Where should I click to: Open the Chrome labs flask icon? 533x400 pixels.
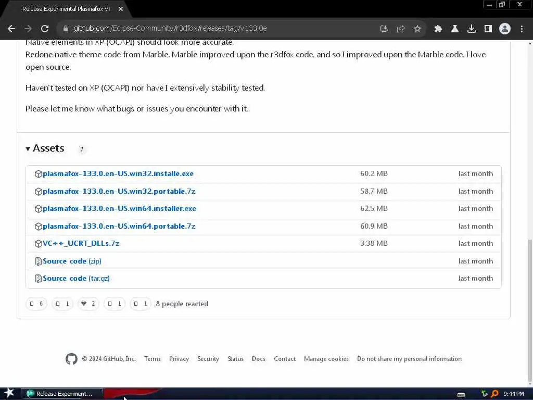pos(454,29)
